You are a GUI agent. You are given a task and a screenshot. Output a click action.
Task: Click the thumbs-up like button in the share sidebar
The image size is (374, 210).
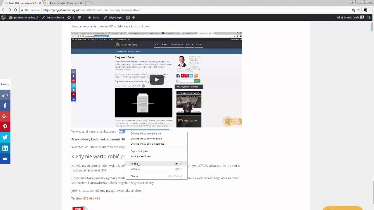[5, 95]
